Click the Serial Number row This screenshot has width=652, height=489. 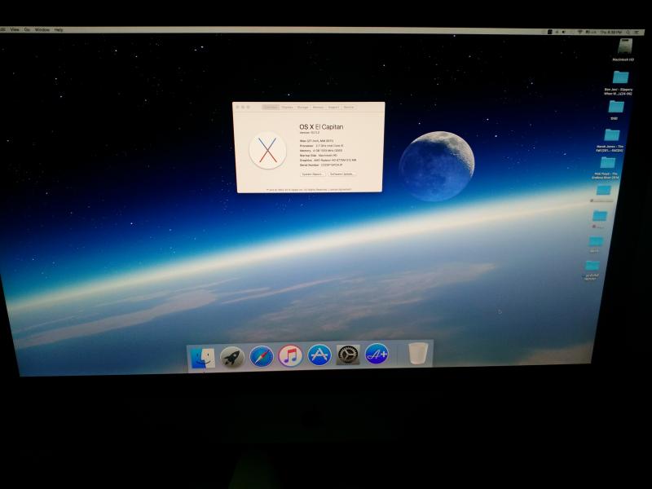click(321, 165)
